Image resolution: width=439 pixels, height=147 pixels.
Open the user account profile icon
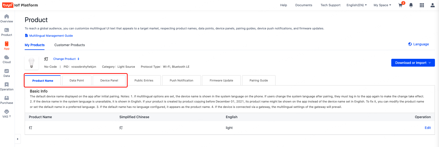(433, 5)
